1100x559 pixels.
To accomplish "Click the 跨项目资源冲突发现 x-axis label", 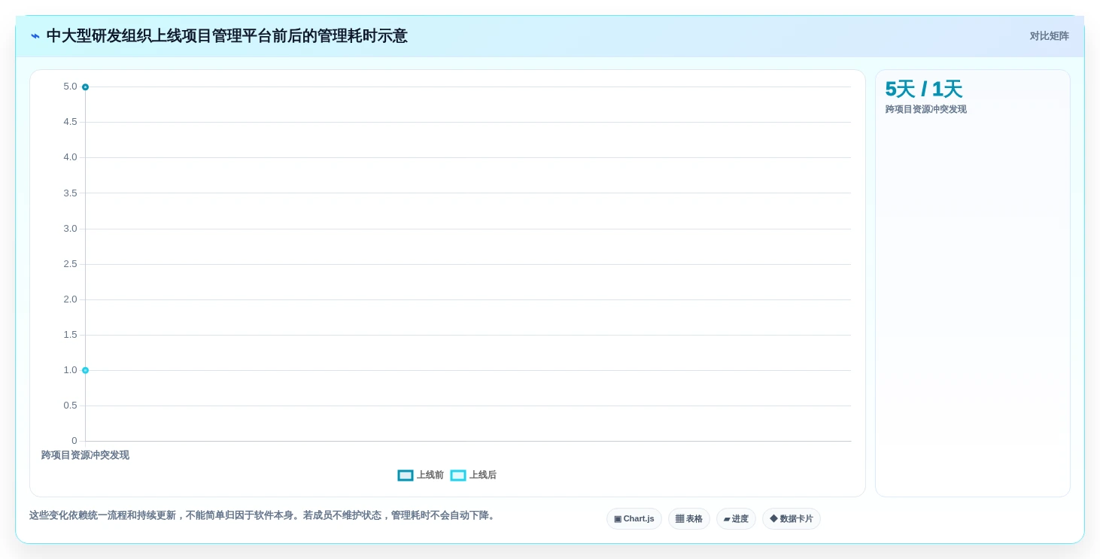I will (85, 455).
